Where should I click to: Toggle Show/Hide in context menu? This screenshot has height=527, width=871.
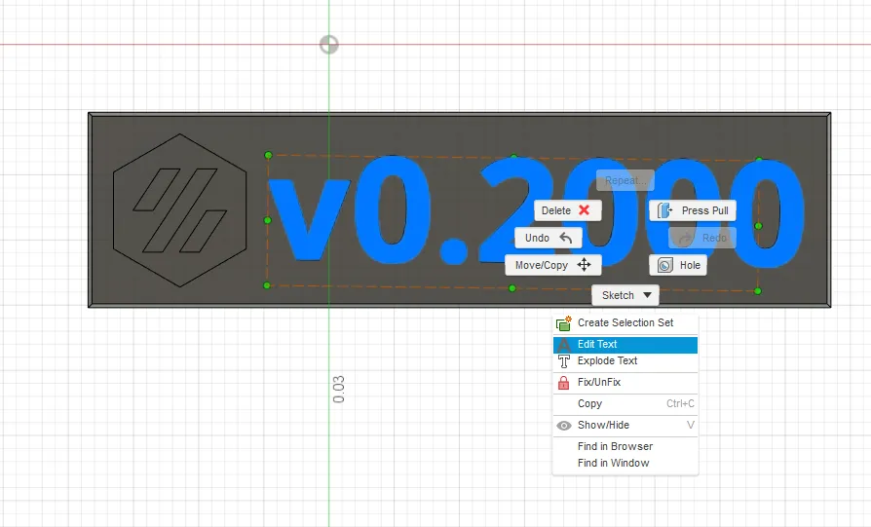(x=625, y=426)
